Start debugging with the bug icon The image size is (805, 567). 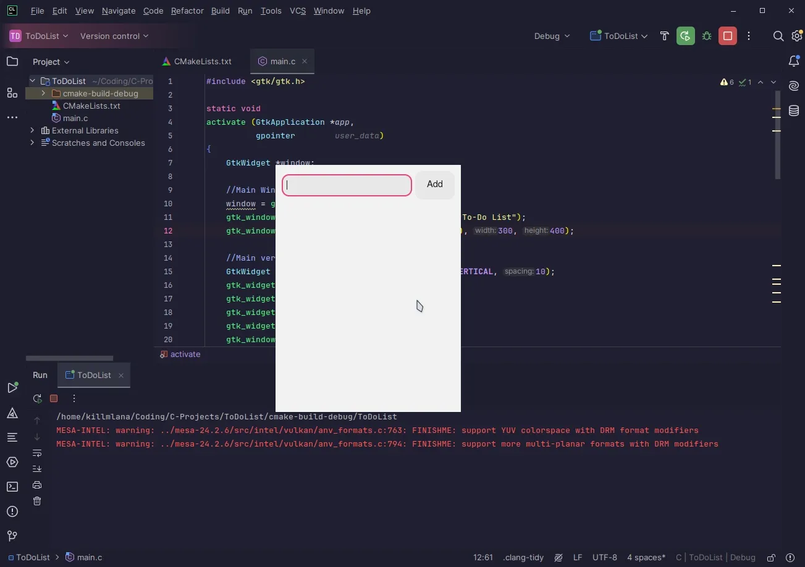[706, 36]
